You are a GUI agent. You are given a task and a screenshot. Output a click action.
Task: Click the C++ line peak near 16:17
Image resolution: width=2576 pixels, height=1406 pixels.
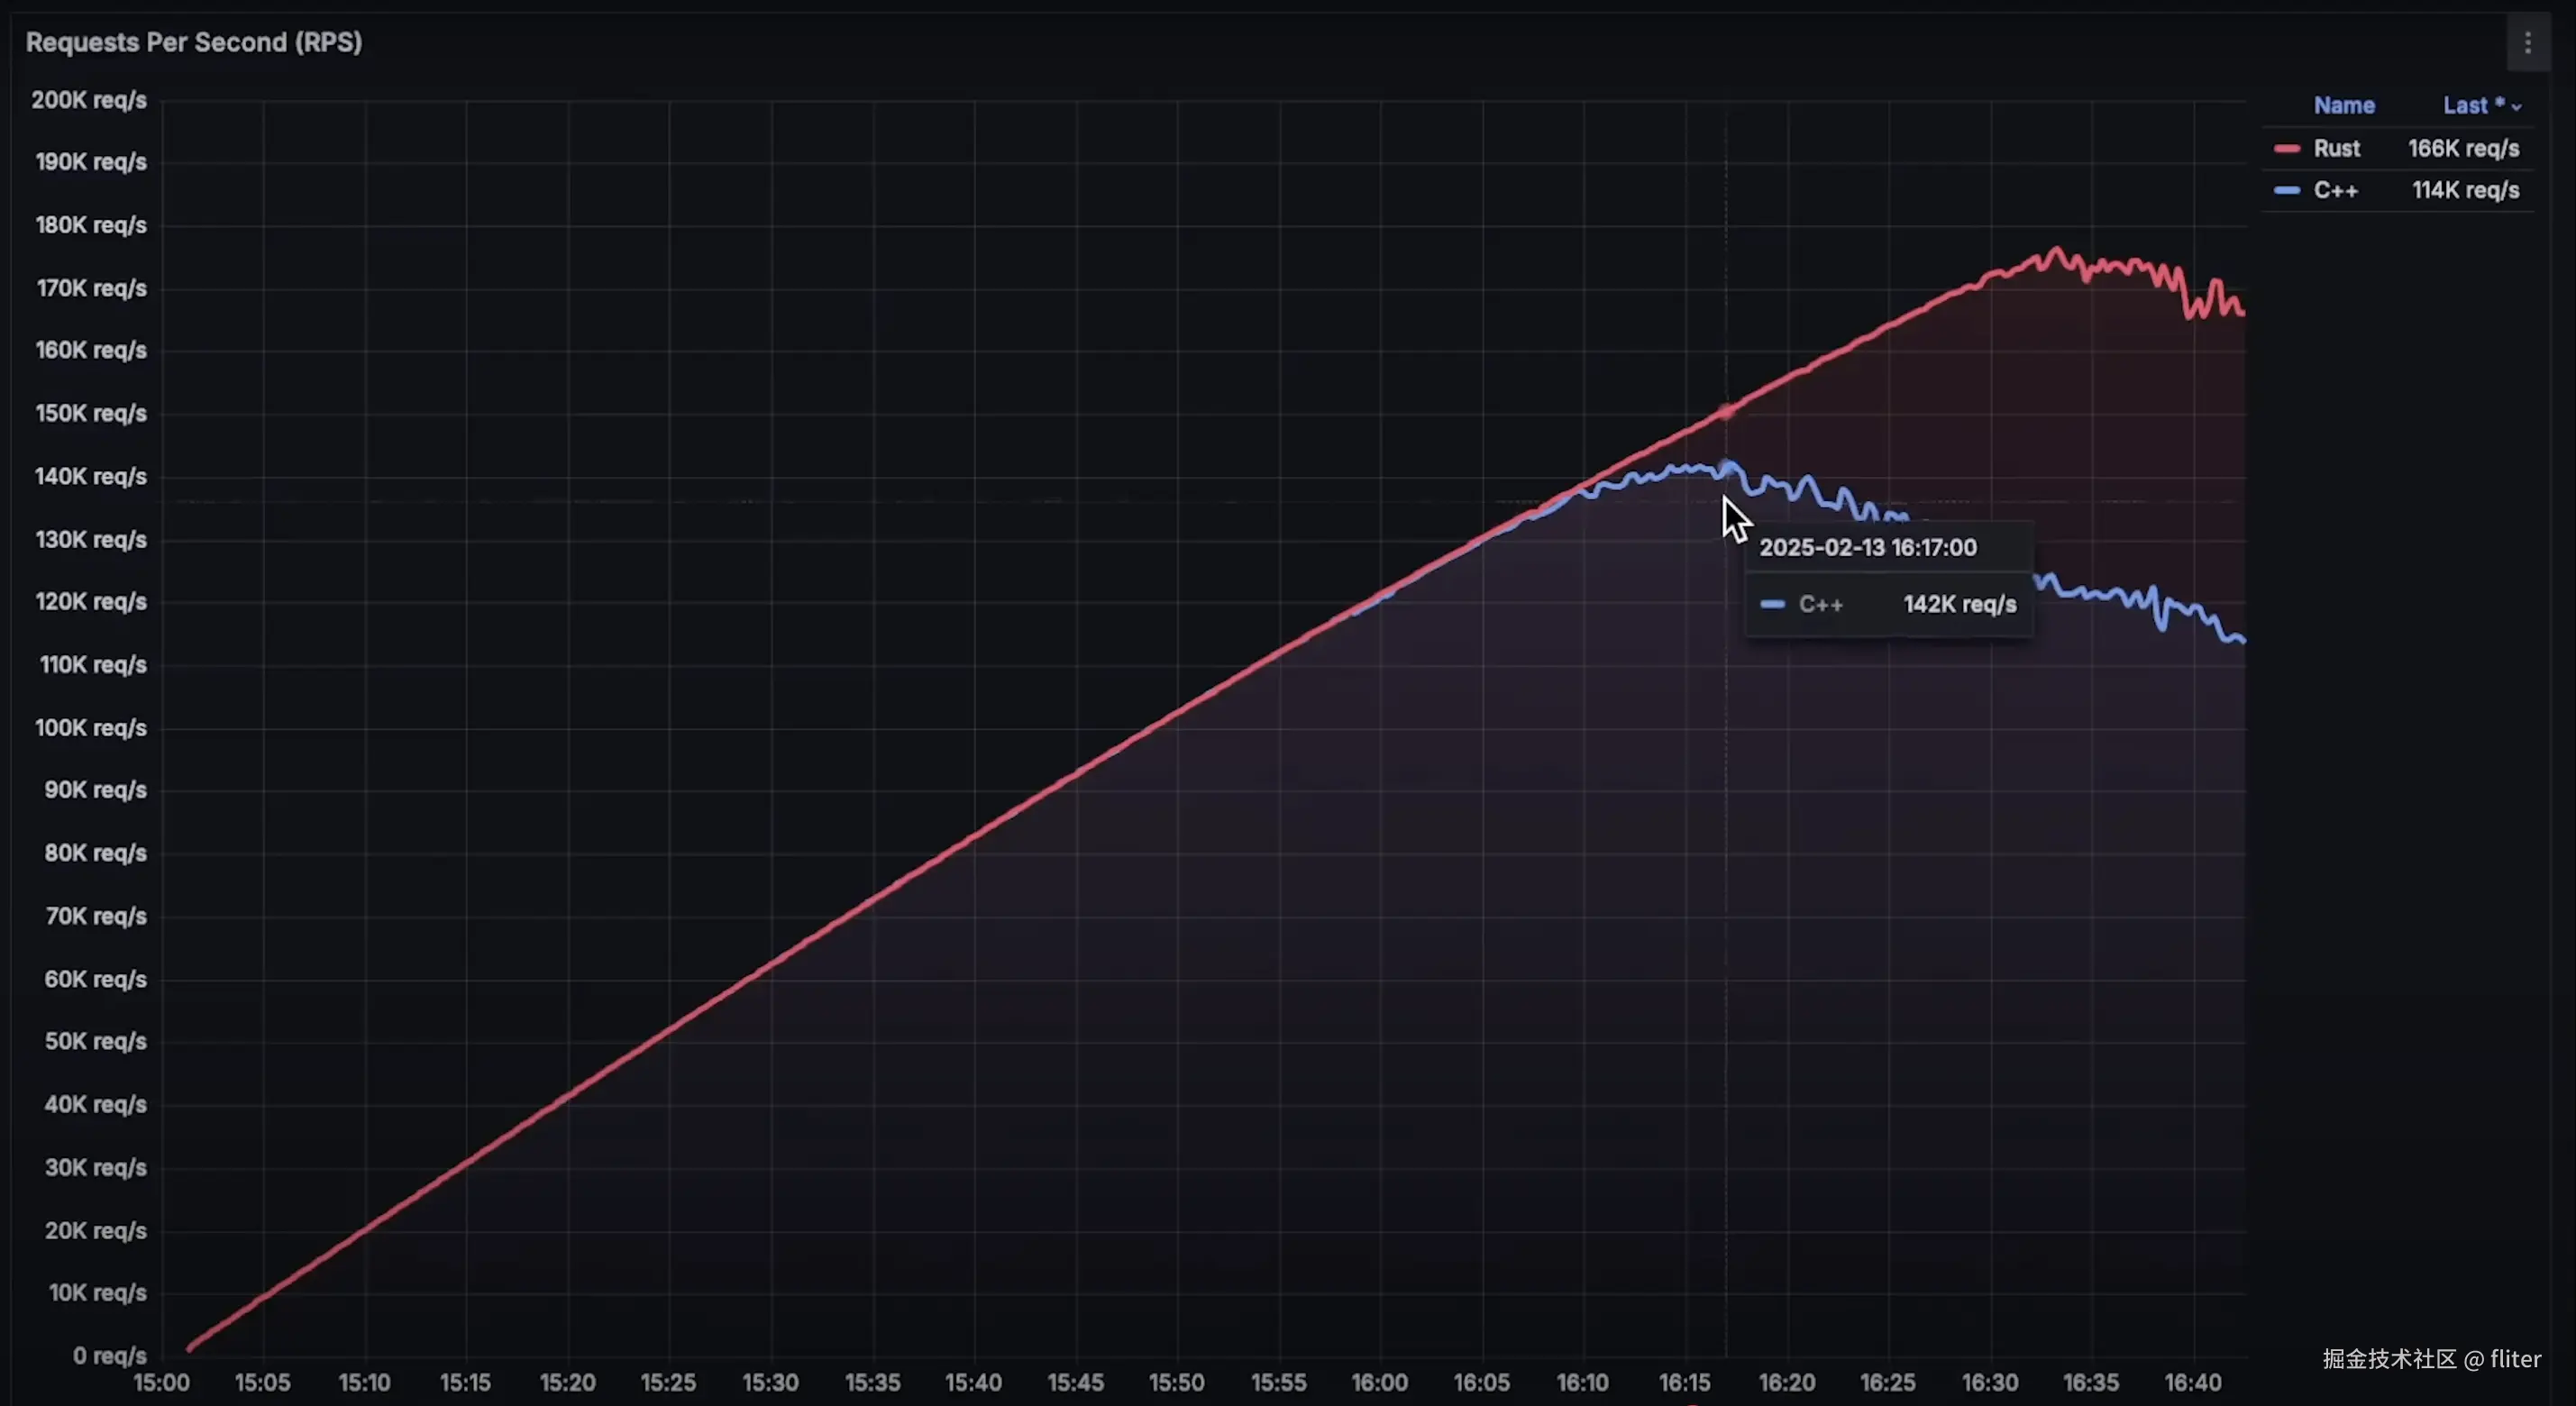[x=1727, y=465]
